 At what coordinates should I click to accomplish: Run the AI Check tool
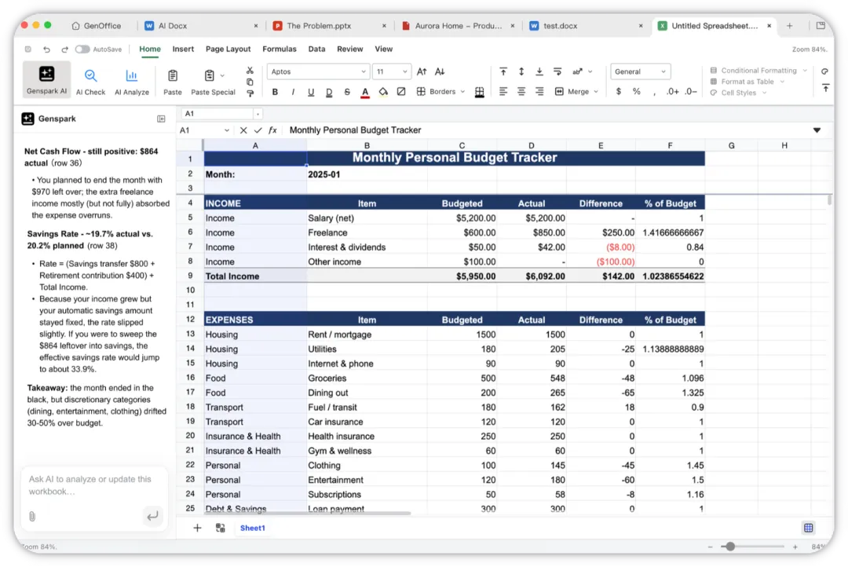tap(90, 82)
